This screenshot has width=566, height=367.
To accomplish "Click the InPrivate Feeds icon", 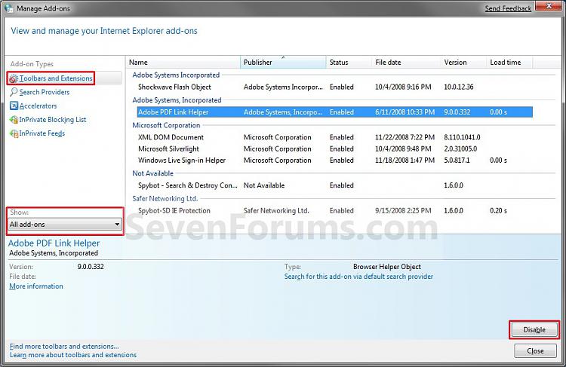I will tap(14, 133).
